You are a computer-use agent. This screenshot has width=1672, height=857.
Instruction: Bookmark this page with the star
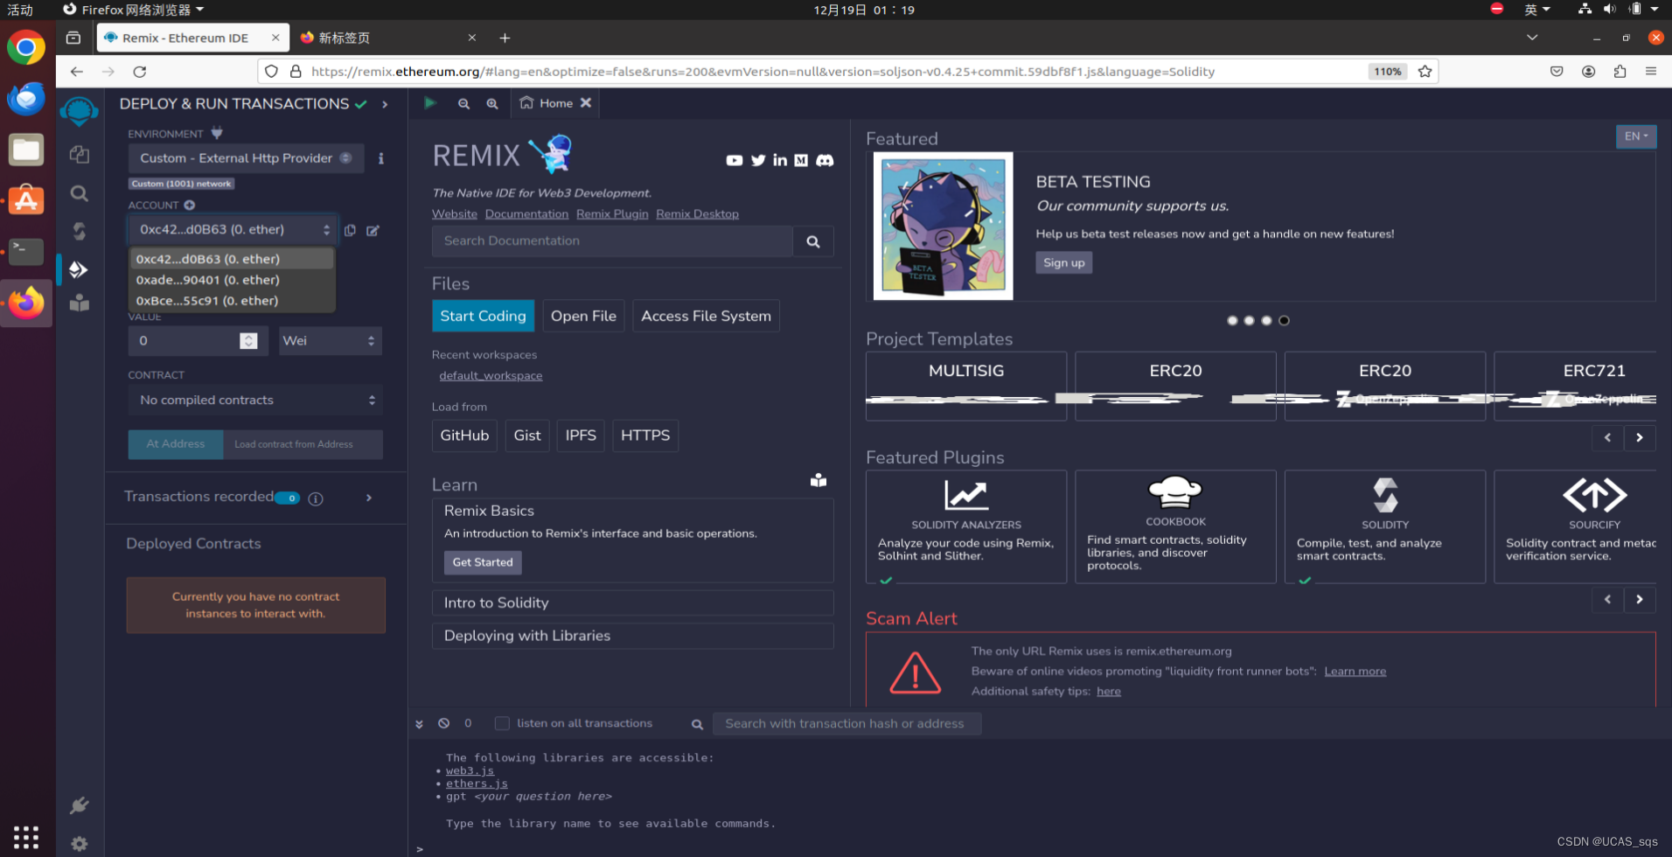click(1425, 72)
